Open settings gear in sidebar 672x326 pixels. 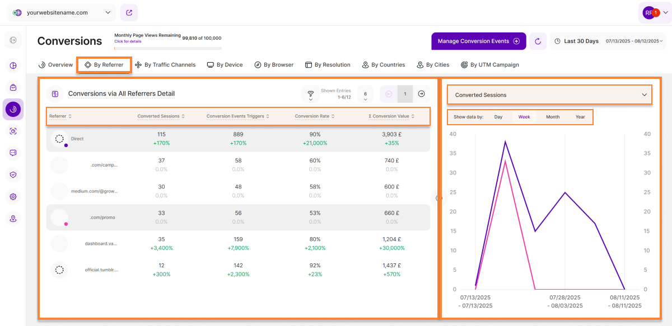[x=13, y=197]
